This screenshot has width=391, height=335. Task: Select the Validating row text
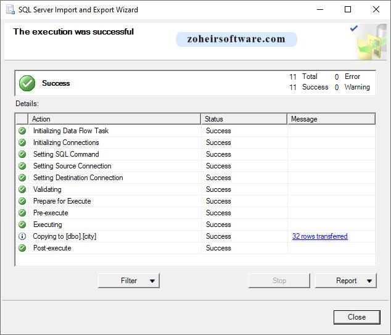coord(47,189)
